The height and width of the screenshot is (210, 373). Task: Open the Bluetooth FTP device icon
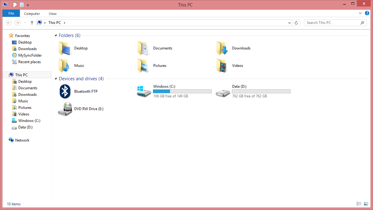pos(64,91)
